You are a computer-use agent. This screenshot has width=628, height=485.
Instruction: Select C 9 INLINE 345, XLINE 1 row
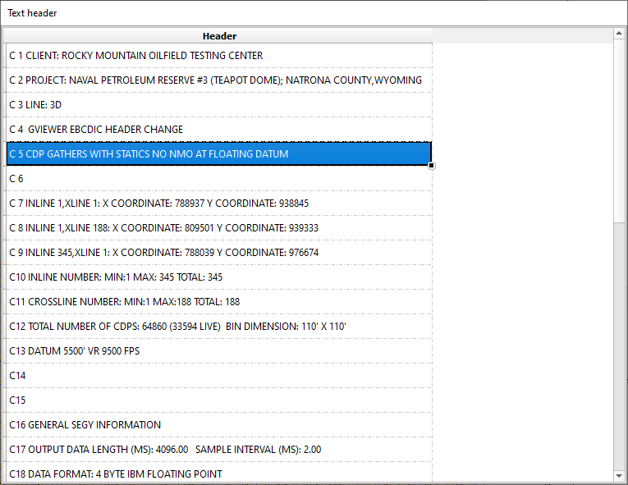point(219,252)
